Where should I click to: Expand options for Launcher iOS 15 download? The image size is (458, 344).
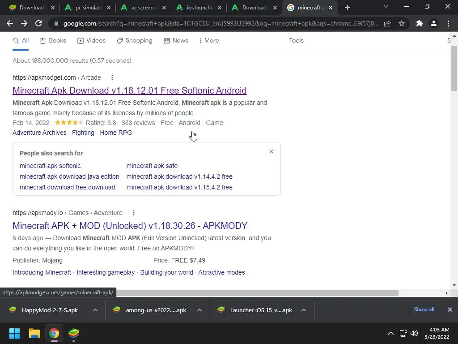[x=304, y=310]
